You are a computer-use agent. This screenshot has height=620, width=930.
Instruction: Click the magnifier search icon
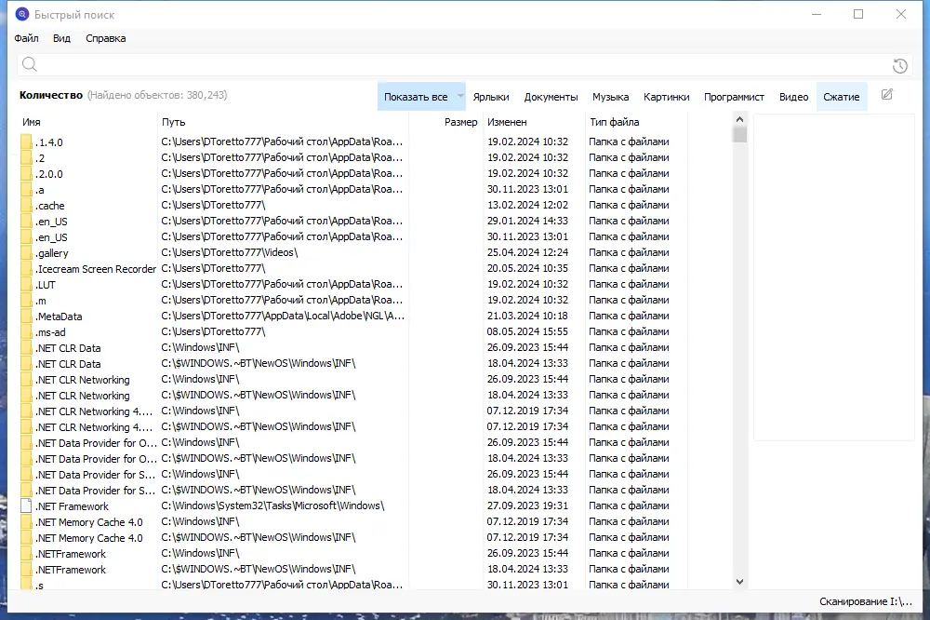tap(29, 64)
